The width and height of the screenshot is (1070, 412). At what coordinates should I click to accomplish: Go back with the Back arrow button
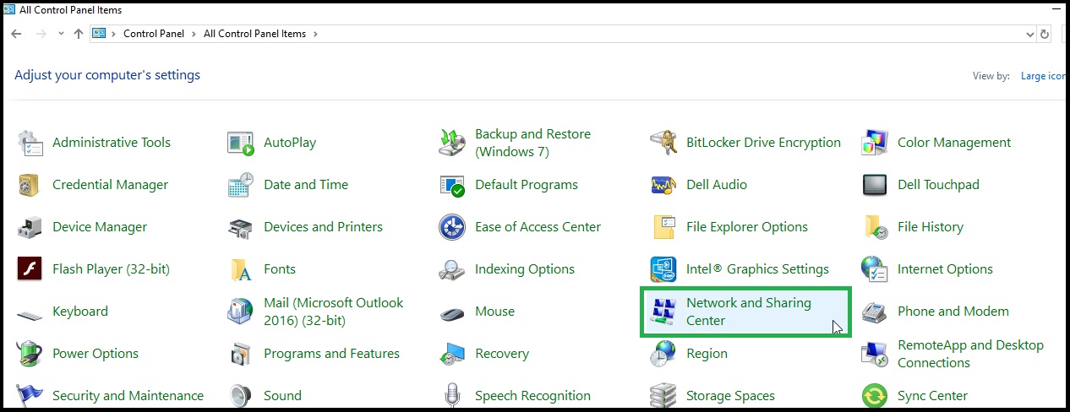click(16, 34)
